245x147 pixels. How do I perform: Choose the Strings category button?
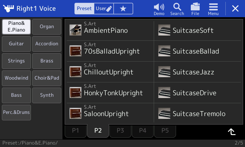click(x=17, y=61)
